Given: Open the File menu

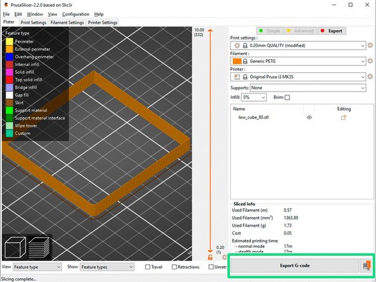Looking at the screenshot, I should pos(6,14).
